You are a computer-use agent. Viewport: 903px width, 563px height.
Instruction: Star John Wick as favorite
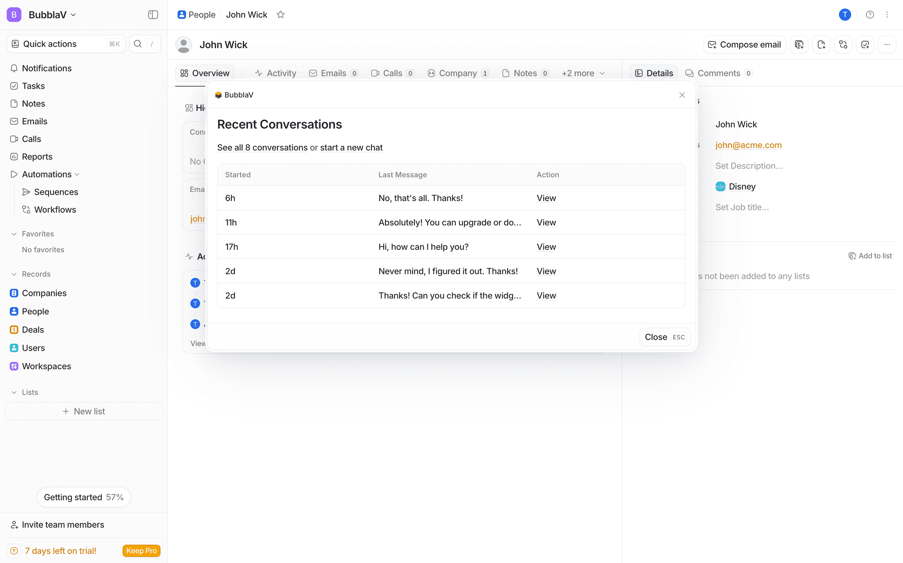pyautogui.click(x=280, y=15)
